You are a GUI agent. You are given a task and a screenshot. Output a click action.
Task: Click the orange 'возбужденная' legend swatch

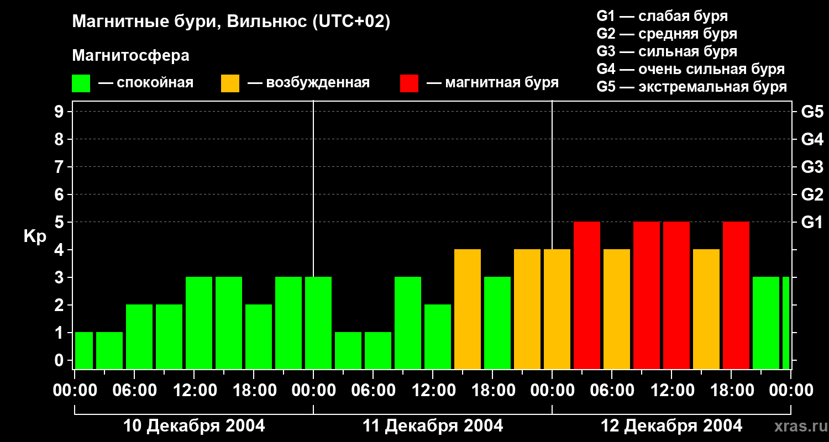point(230,83)
